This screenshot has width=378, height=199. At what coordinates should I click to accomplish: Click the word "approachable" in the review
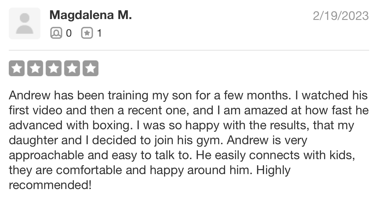[x=46, y=155]
